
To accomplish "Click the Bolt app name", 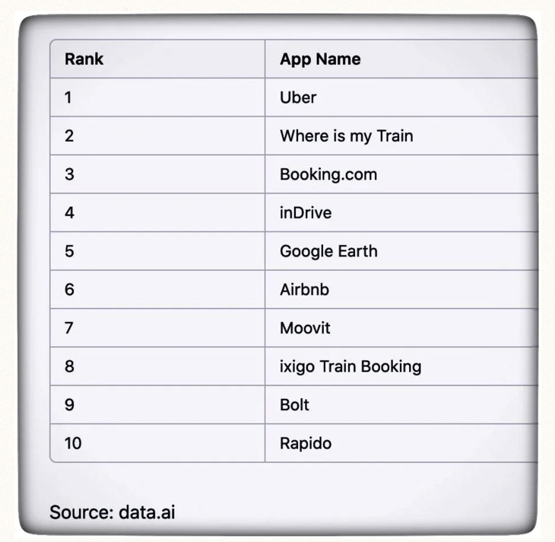I will (x=294, y=405).
